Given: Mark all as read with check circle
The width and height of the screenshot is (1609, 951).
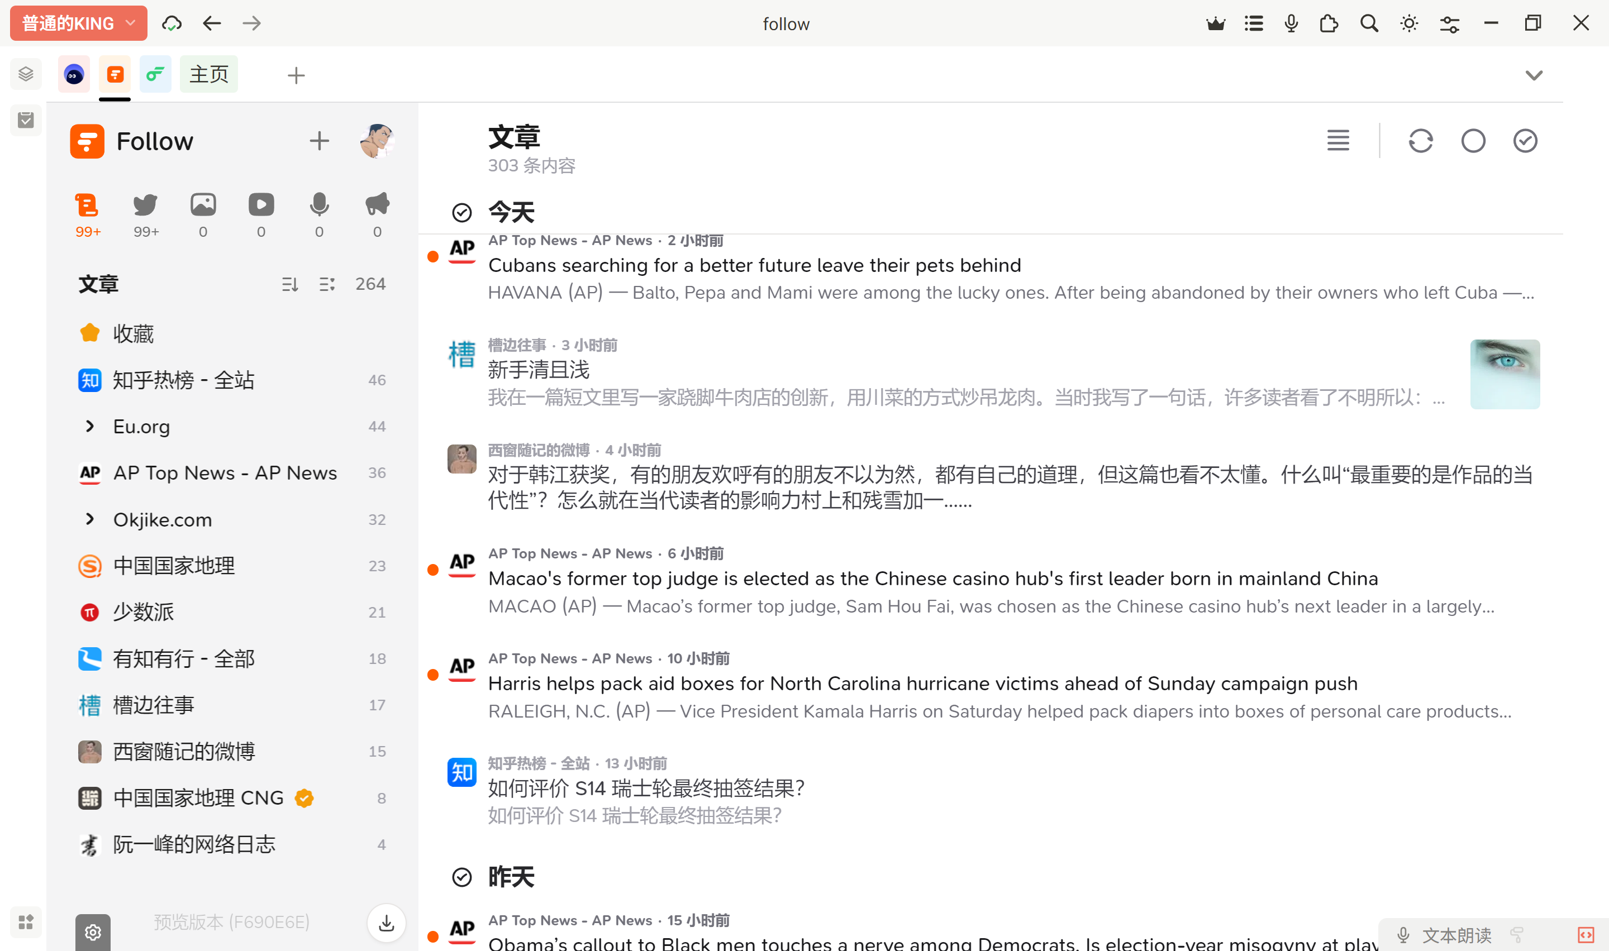Looking at the screenshot, I should tap(1525, 141).
